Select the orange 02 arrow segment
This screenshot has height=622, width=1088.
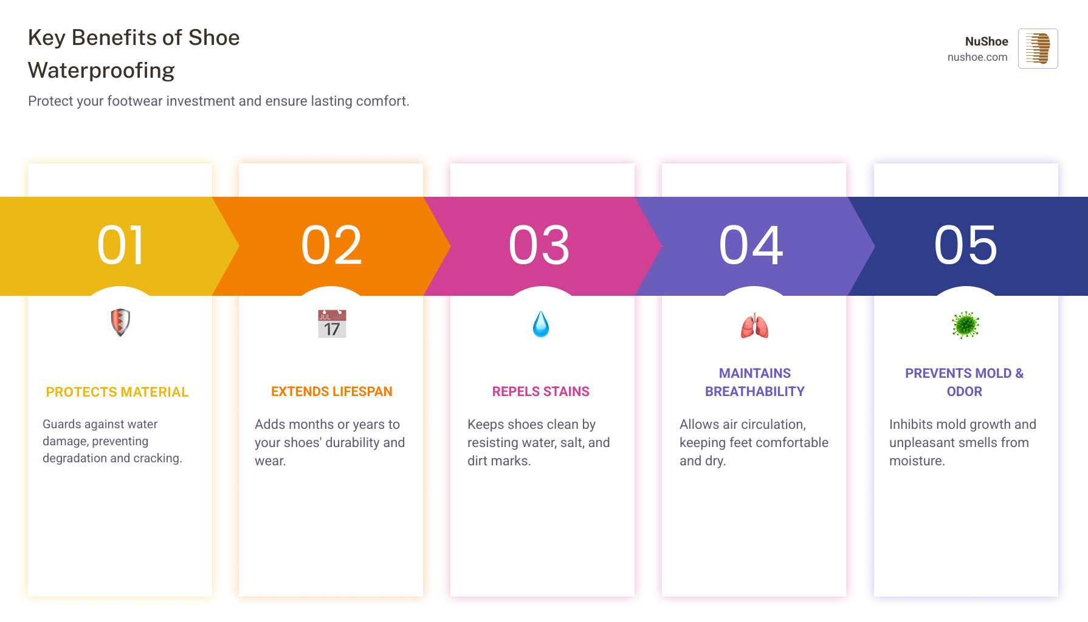332,245
